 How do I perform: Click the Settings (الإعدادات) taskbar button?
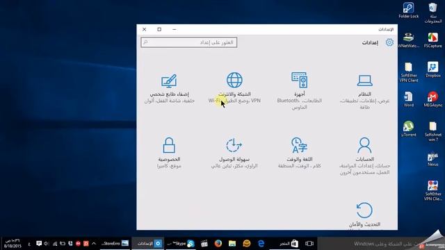click(149, 244)
